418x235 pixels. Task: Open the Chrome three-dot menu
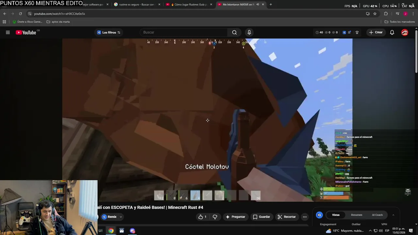[x=413, y=14]
